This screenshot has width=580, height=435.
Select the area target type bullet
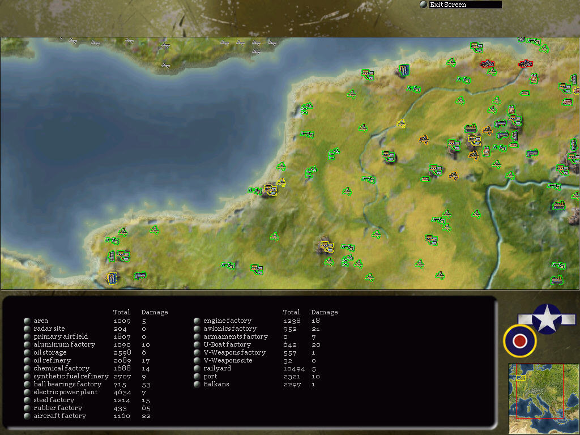tap(27, 321)
